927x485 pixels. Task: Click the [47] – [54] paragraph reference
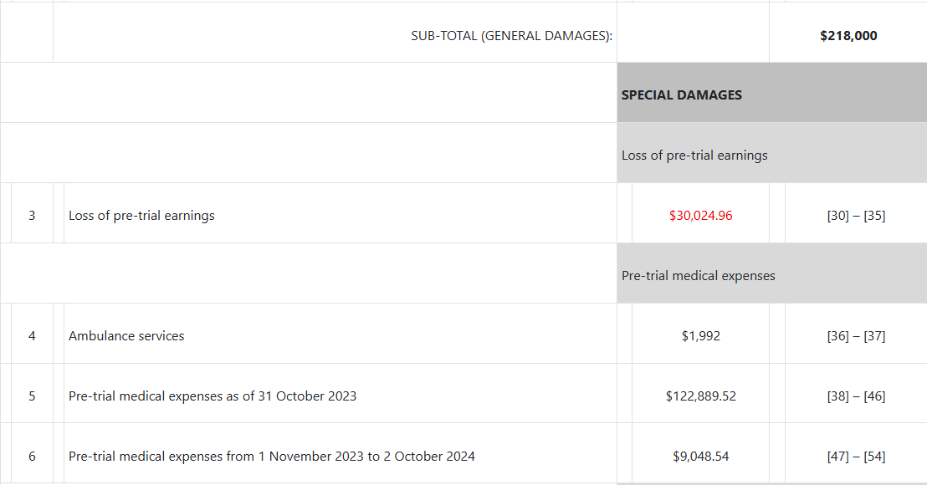point(855,457)
